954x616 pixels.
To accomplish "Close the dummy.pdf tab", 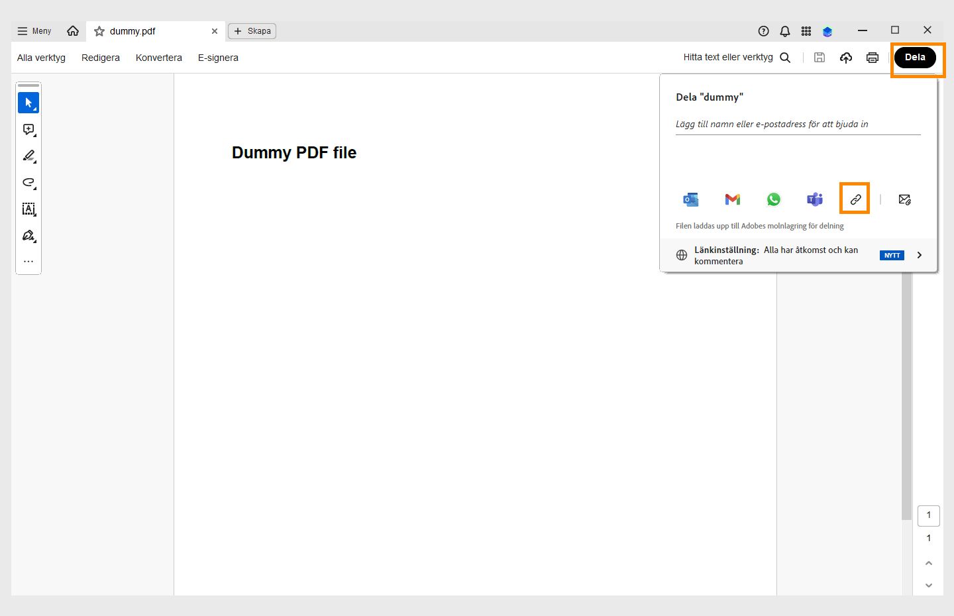I will click(215, 31).
